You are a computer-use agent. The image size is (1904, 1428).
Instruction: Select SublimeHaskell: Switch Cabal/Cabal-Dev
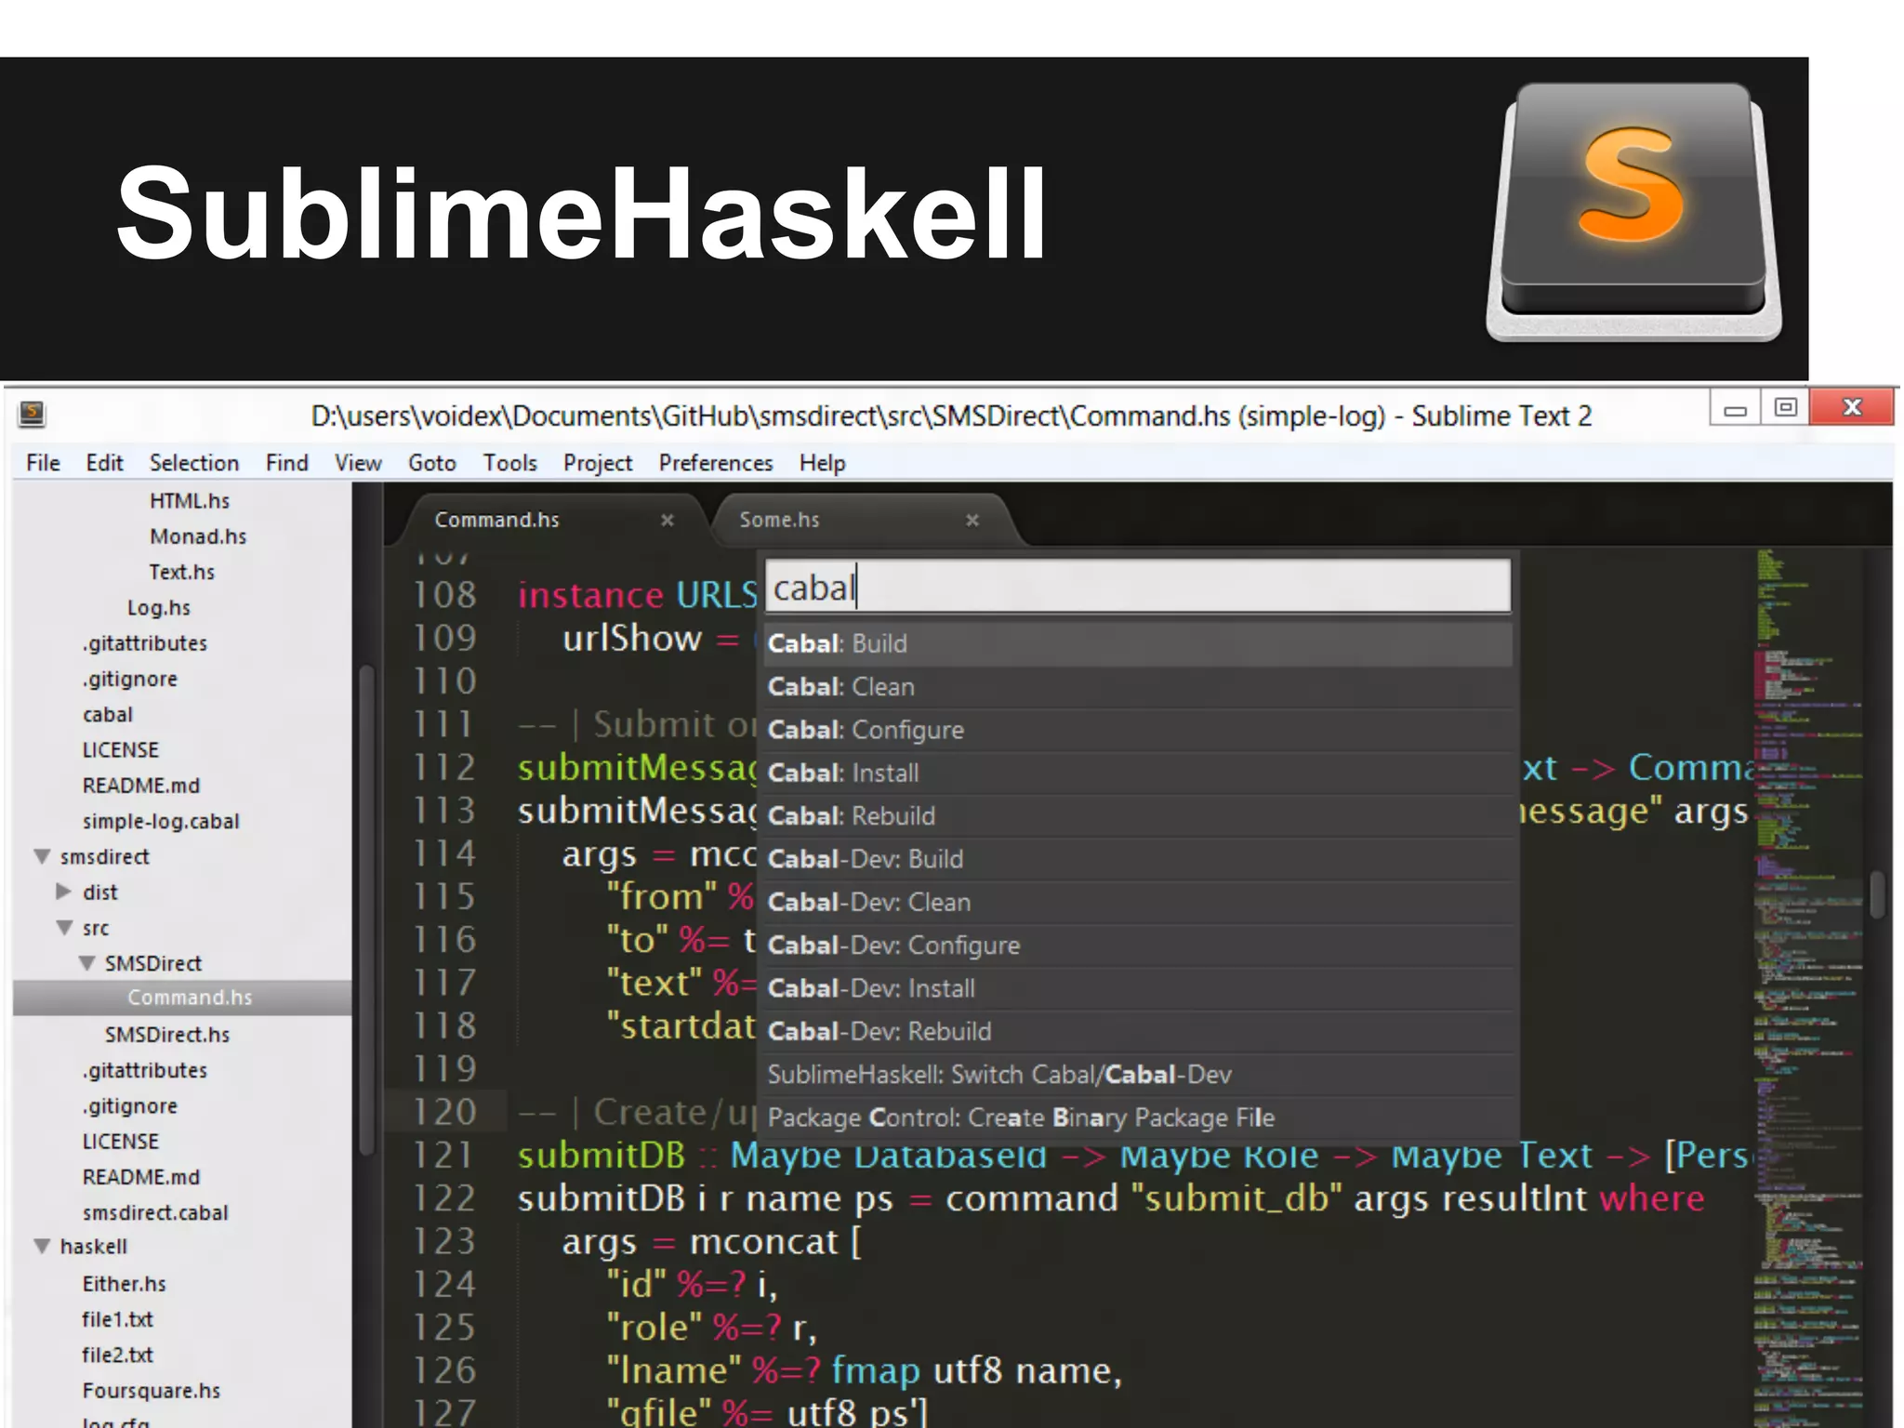coord(1137,1074)
